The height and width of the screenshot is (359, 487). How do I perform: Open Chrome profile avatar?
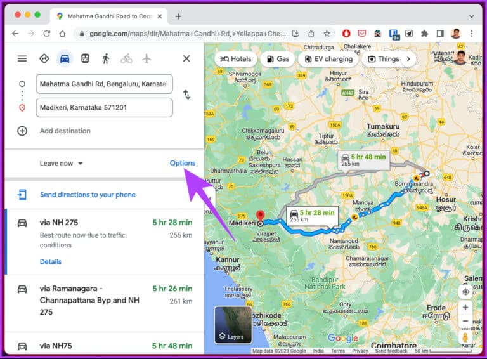click(x=456, y=34)
